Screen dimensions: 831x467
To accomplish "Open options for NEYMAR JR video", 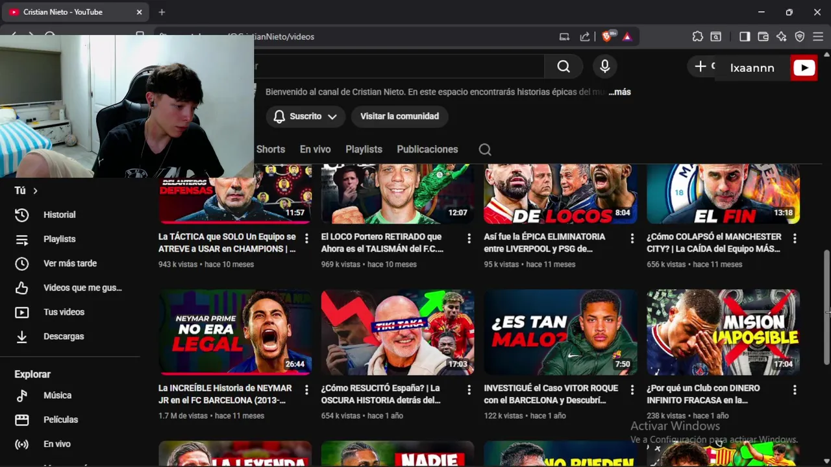I will [x=306, y=390].
